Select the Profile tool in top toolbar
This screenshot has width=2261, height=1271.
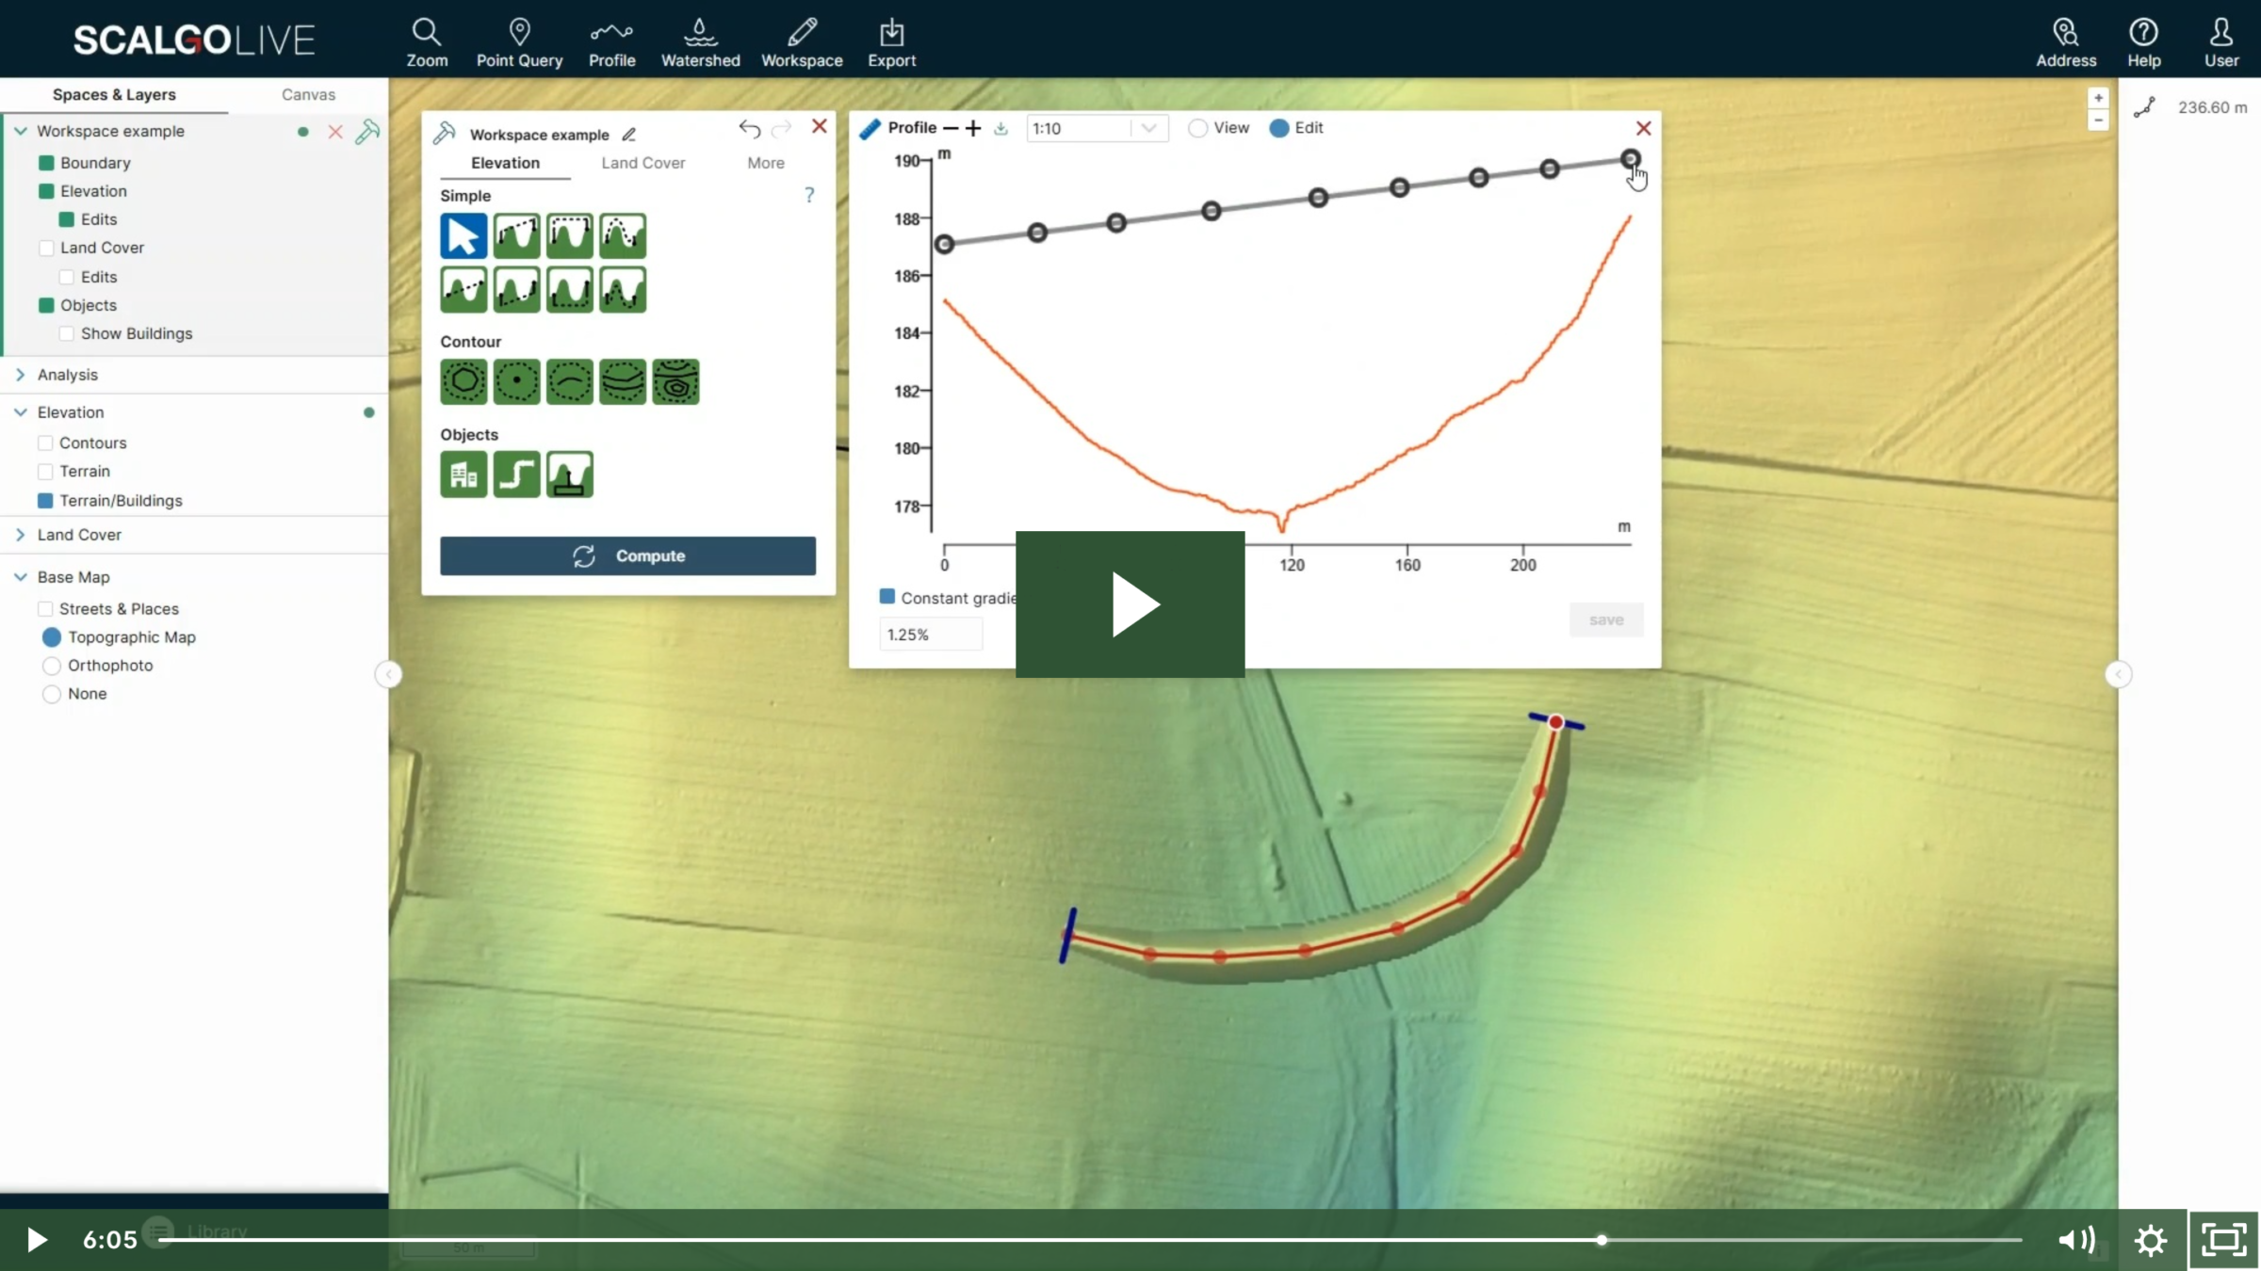[x=611, y=43]
